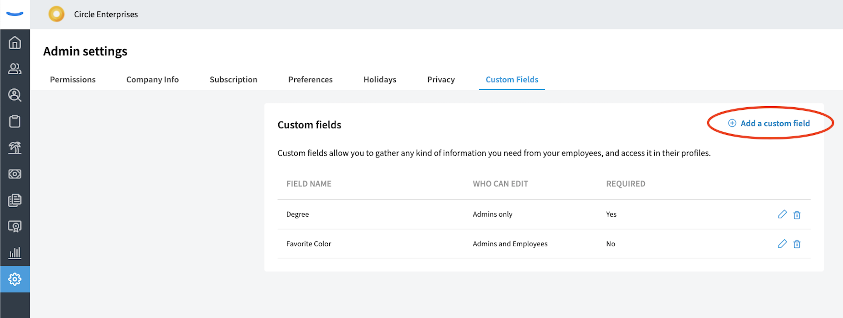Viewport: 843px width, 318px height.
Task: Open the bar chart reports icon
Action: (15, 253)
